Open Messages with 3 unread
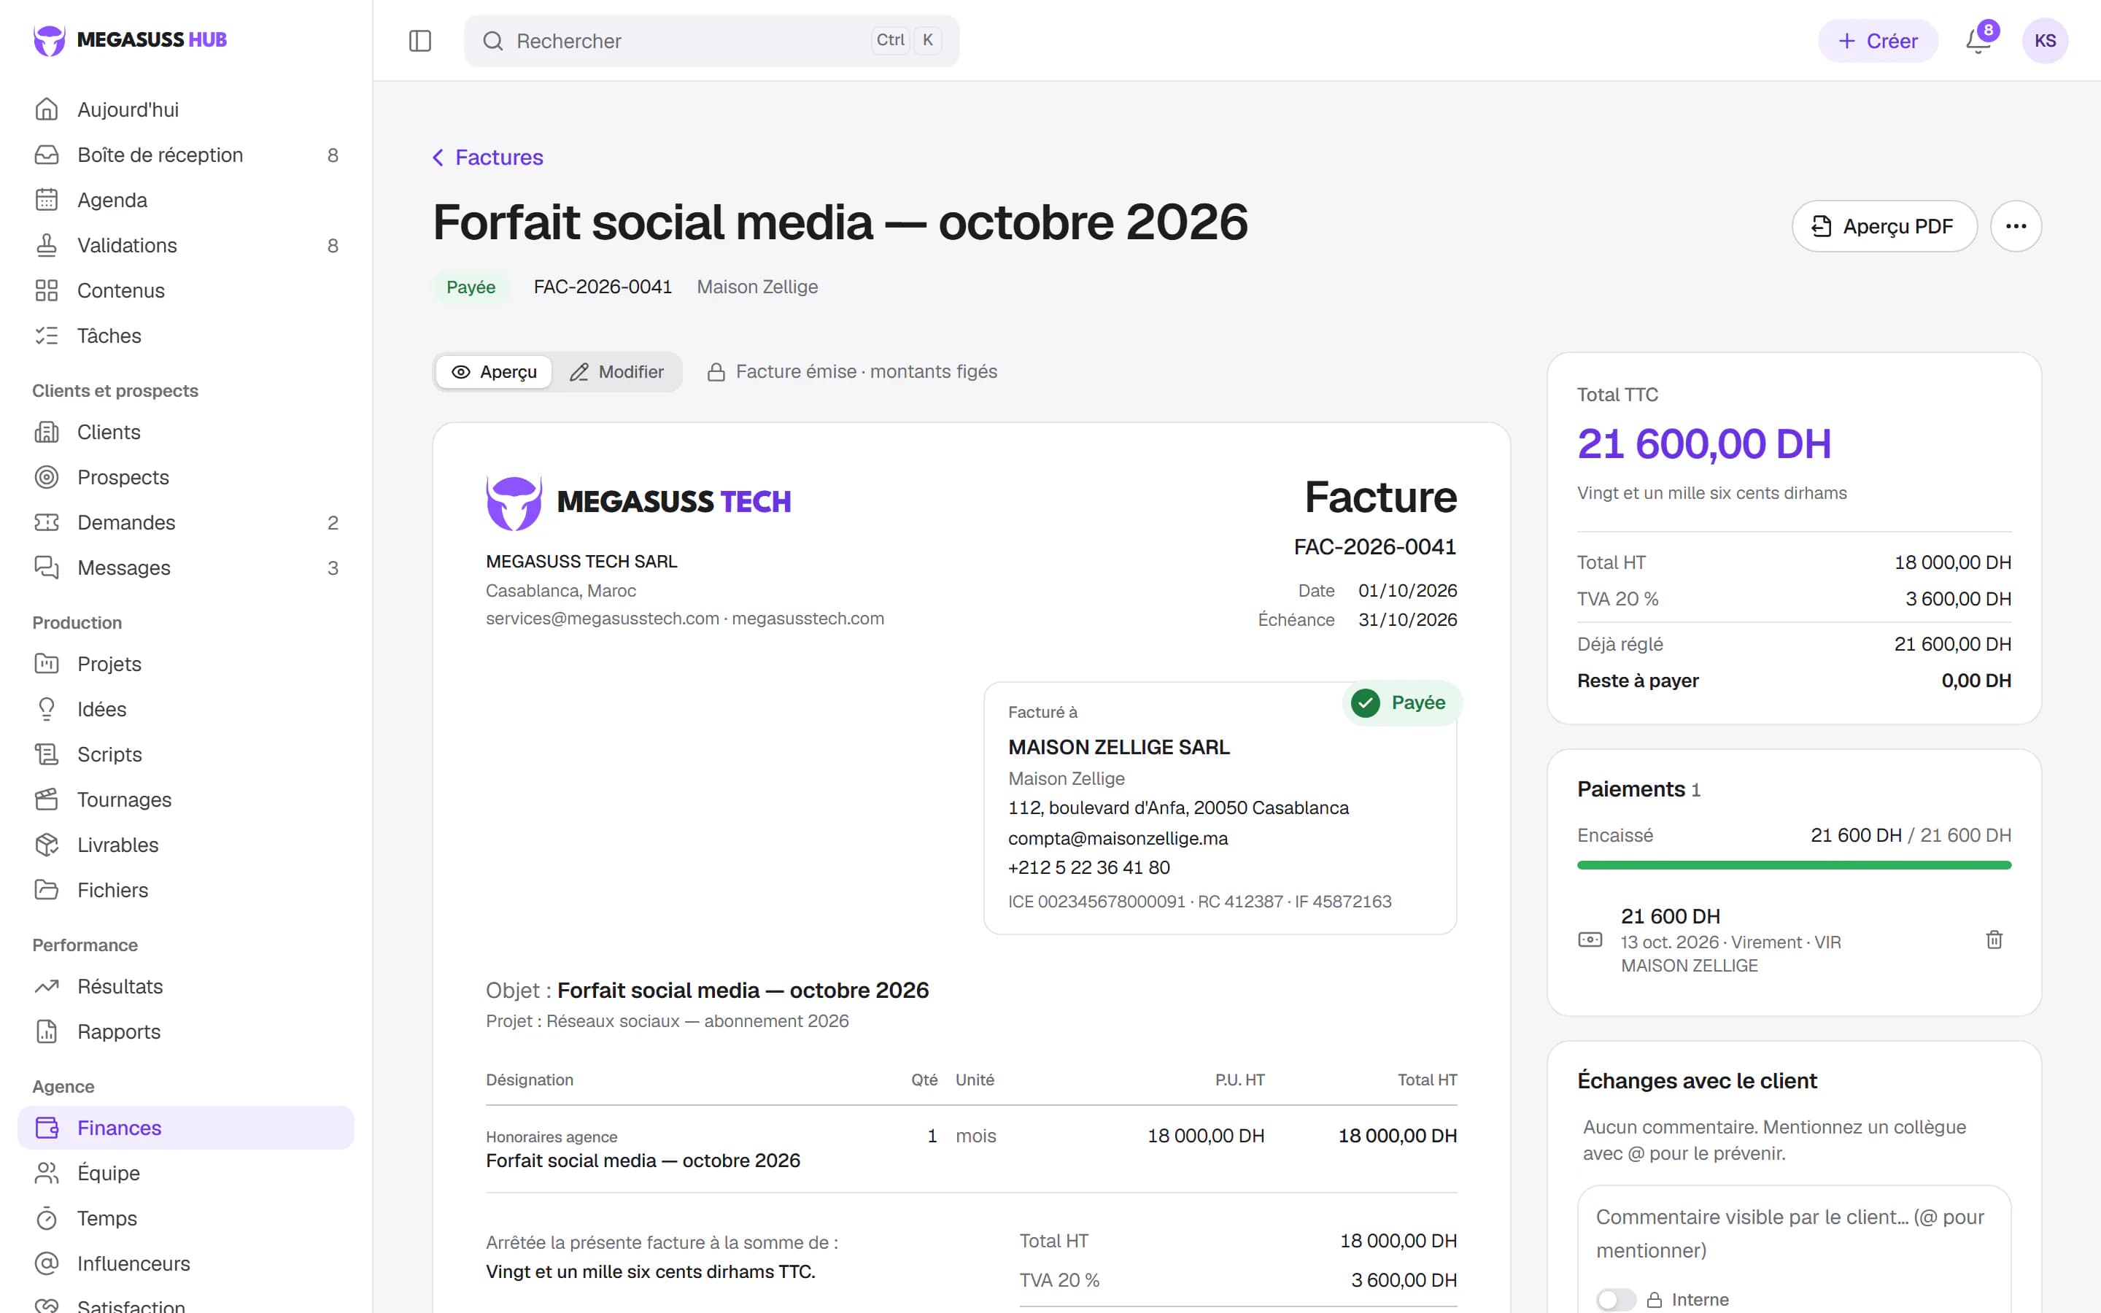 click(186, 567)
